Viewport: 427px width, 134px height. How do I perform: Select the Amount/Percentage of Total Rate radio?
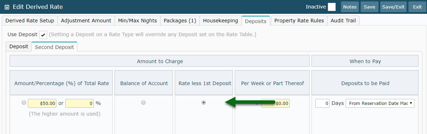(24, 103)
